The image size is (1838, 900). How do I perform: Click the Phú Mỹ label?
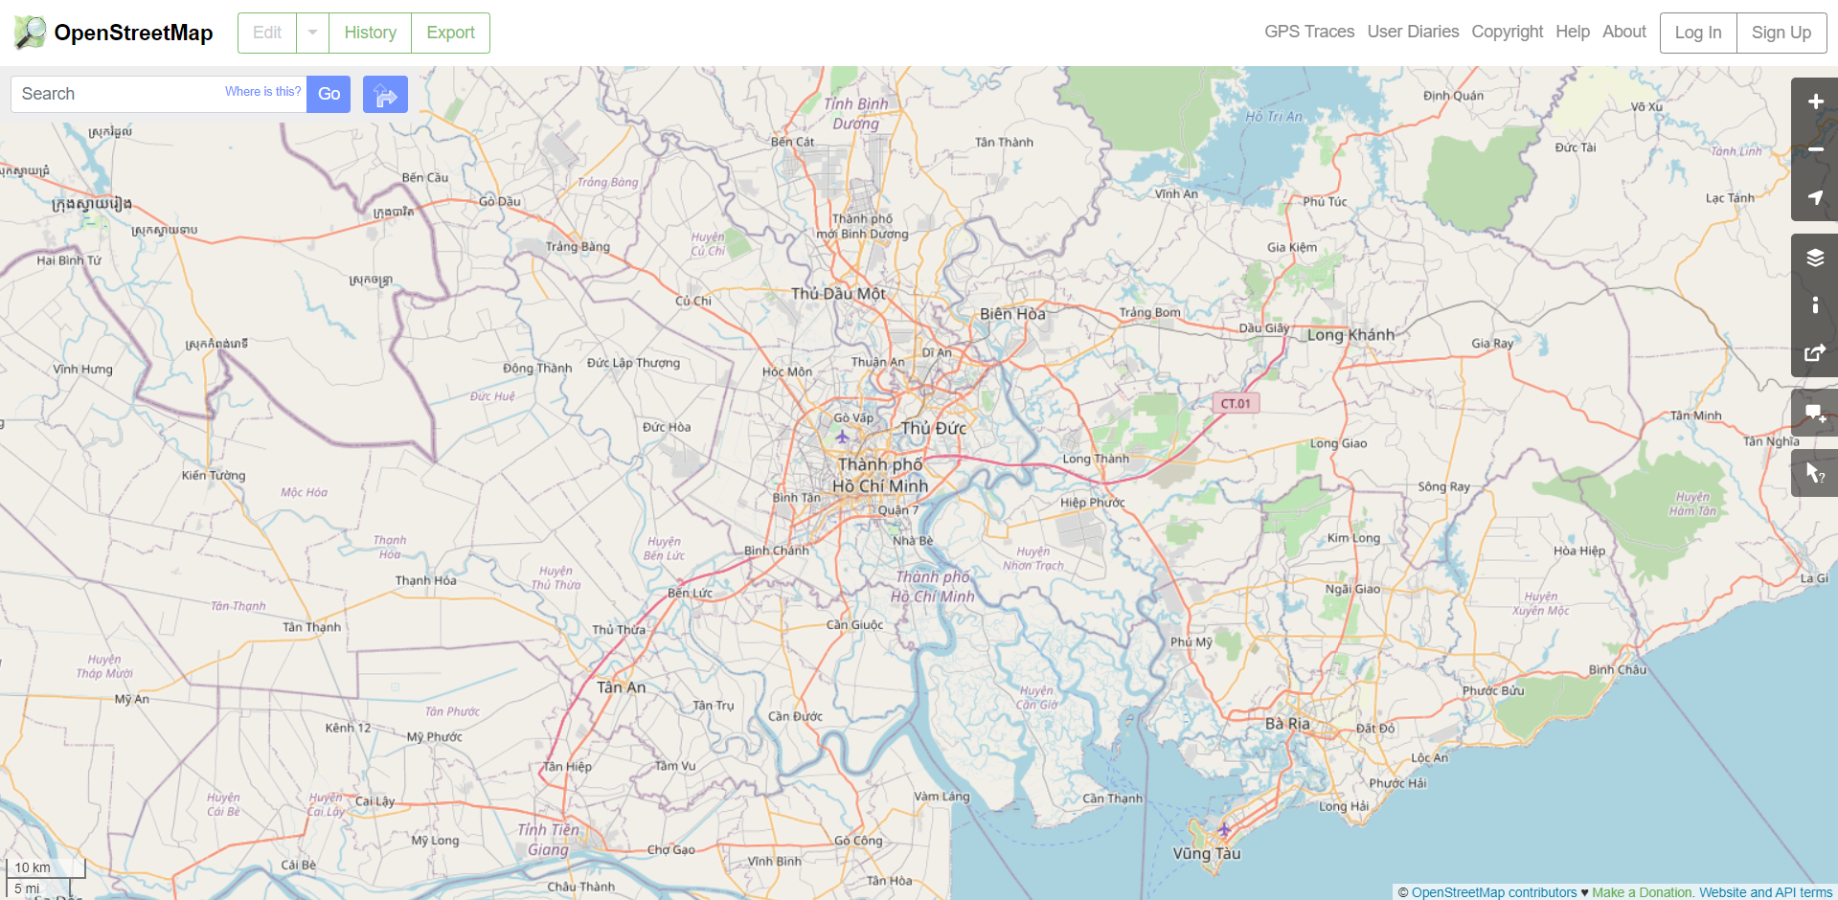point(1191,641)
